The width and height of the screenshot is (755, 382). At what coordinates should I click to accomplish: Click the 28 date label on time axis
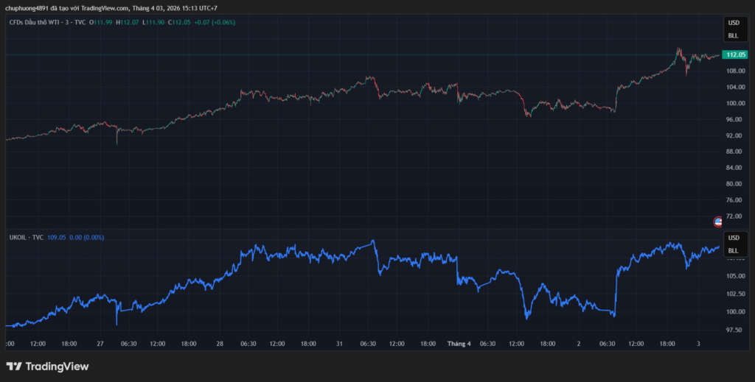(x=220, y=343)
